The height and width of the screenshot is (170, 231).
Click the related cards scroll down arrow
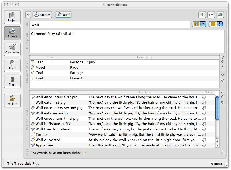[x=217, y=145]
